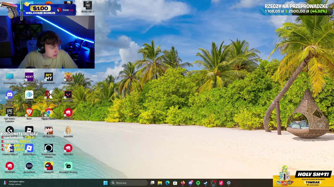Open File Explorer from the taskbar
This screenshot has height=187, width=334.
coord(160,183)
